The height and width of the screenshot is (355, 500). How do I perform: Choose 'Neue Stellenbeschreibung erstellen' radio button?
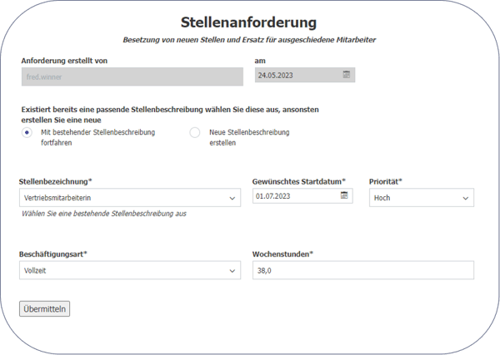[x=195, y=132]
